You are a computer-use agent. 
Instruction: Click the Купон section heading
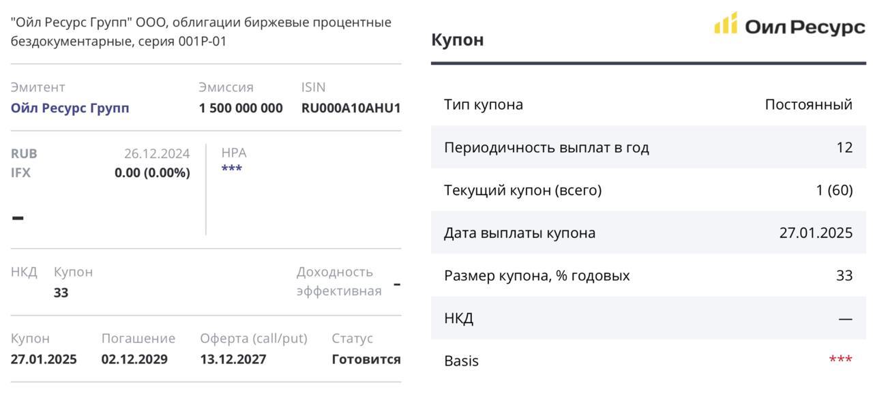click(458, 40)
